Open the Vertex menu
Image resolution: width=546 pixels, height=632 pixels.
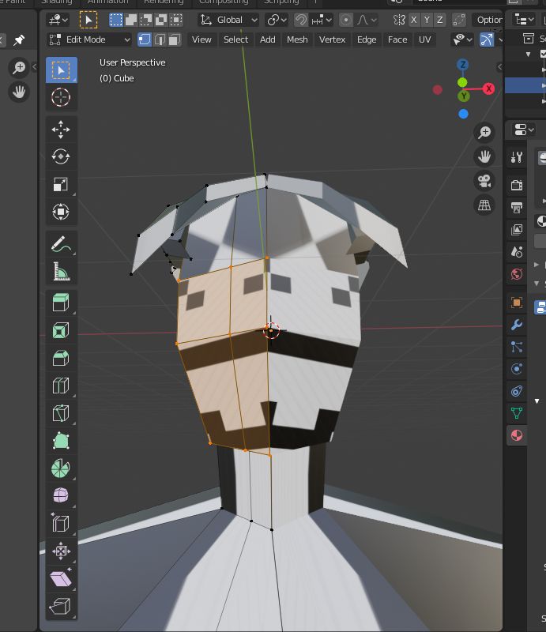(333, 39)
